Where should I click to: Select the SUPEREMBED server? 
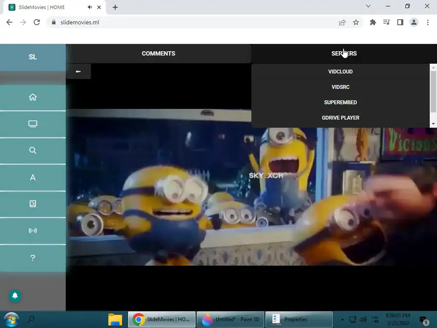point(340,102)
